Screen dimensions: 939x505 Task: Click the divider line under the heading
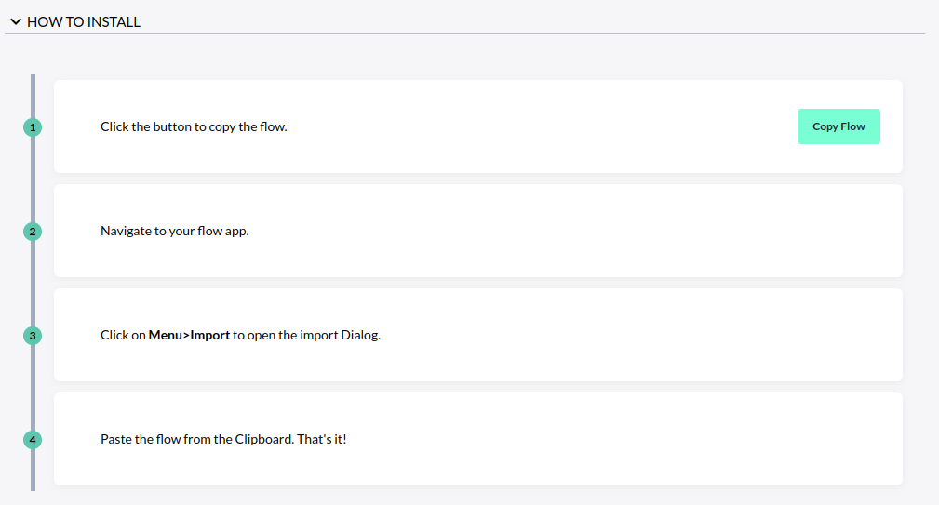[x=465, y=34]
